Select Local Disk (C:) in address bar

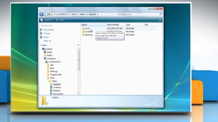point(62,14)
